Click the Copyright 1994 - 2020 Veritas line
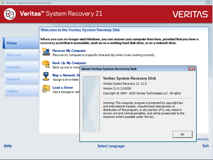213x160 pixels. [x=142, y=93]
